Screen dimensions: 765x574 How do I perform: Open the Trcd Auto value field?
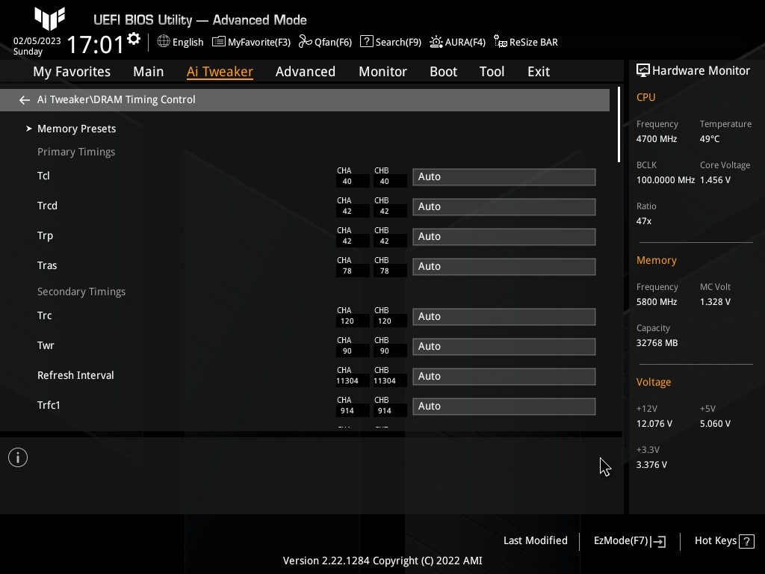(x=504, y=207)
